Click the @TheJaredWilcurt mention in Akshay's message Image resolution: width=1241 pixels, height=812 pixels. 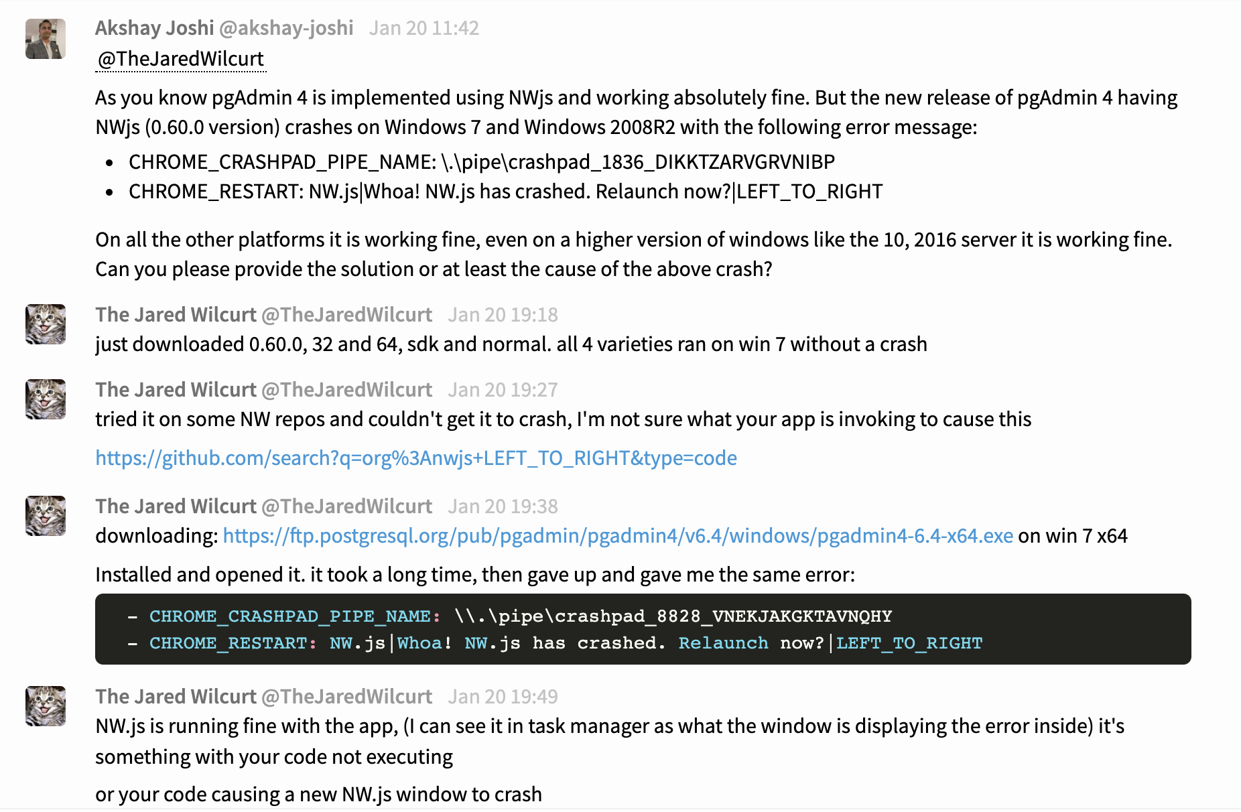[181, 59]
